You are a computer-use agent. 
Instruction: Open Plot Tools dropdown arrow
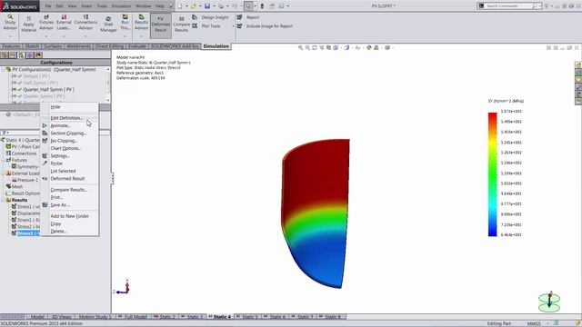(x=233, y=26)
